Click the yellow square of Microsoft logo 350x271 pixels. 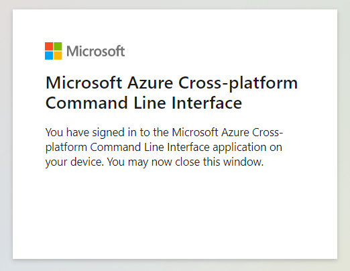(58, 56)
